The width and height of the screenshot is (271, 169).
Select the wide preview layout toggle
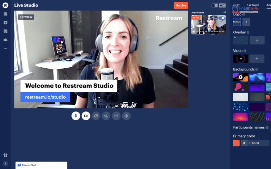(x=222, y=5)
